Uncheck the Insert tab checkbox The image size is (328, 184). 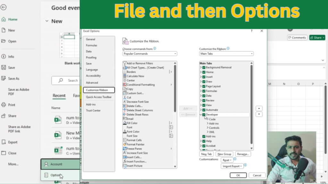[204, 77]
